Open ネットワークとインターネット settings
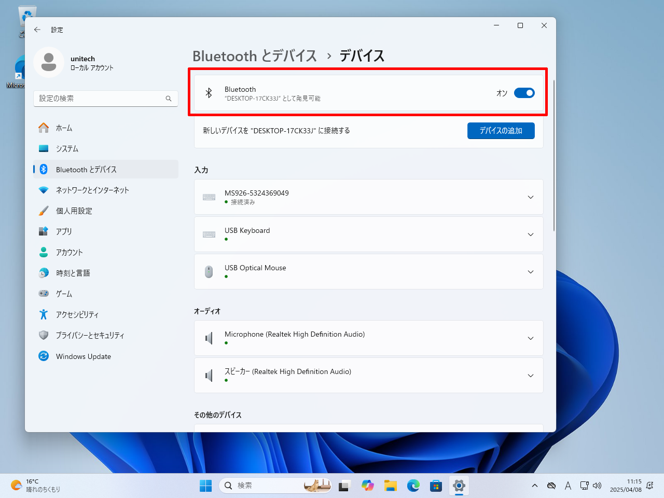Viewport: 664px width, 498px height. (106, 190)
